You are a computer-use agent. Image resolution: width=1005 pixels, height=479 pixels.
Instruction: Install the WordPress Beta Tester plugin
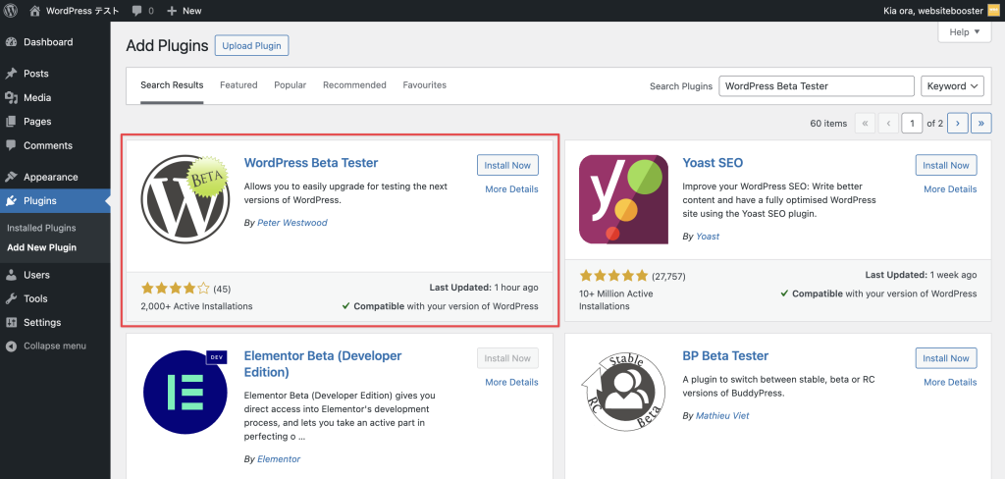pos(507,166)
